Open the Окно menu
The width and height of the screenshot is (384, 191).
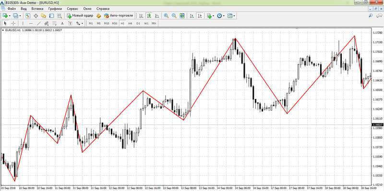(87, 9)
